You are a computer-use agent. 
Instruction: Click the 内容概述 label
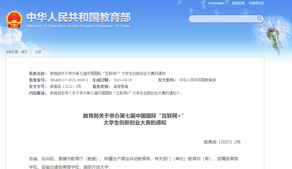pos(38,93)
